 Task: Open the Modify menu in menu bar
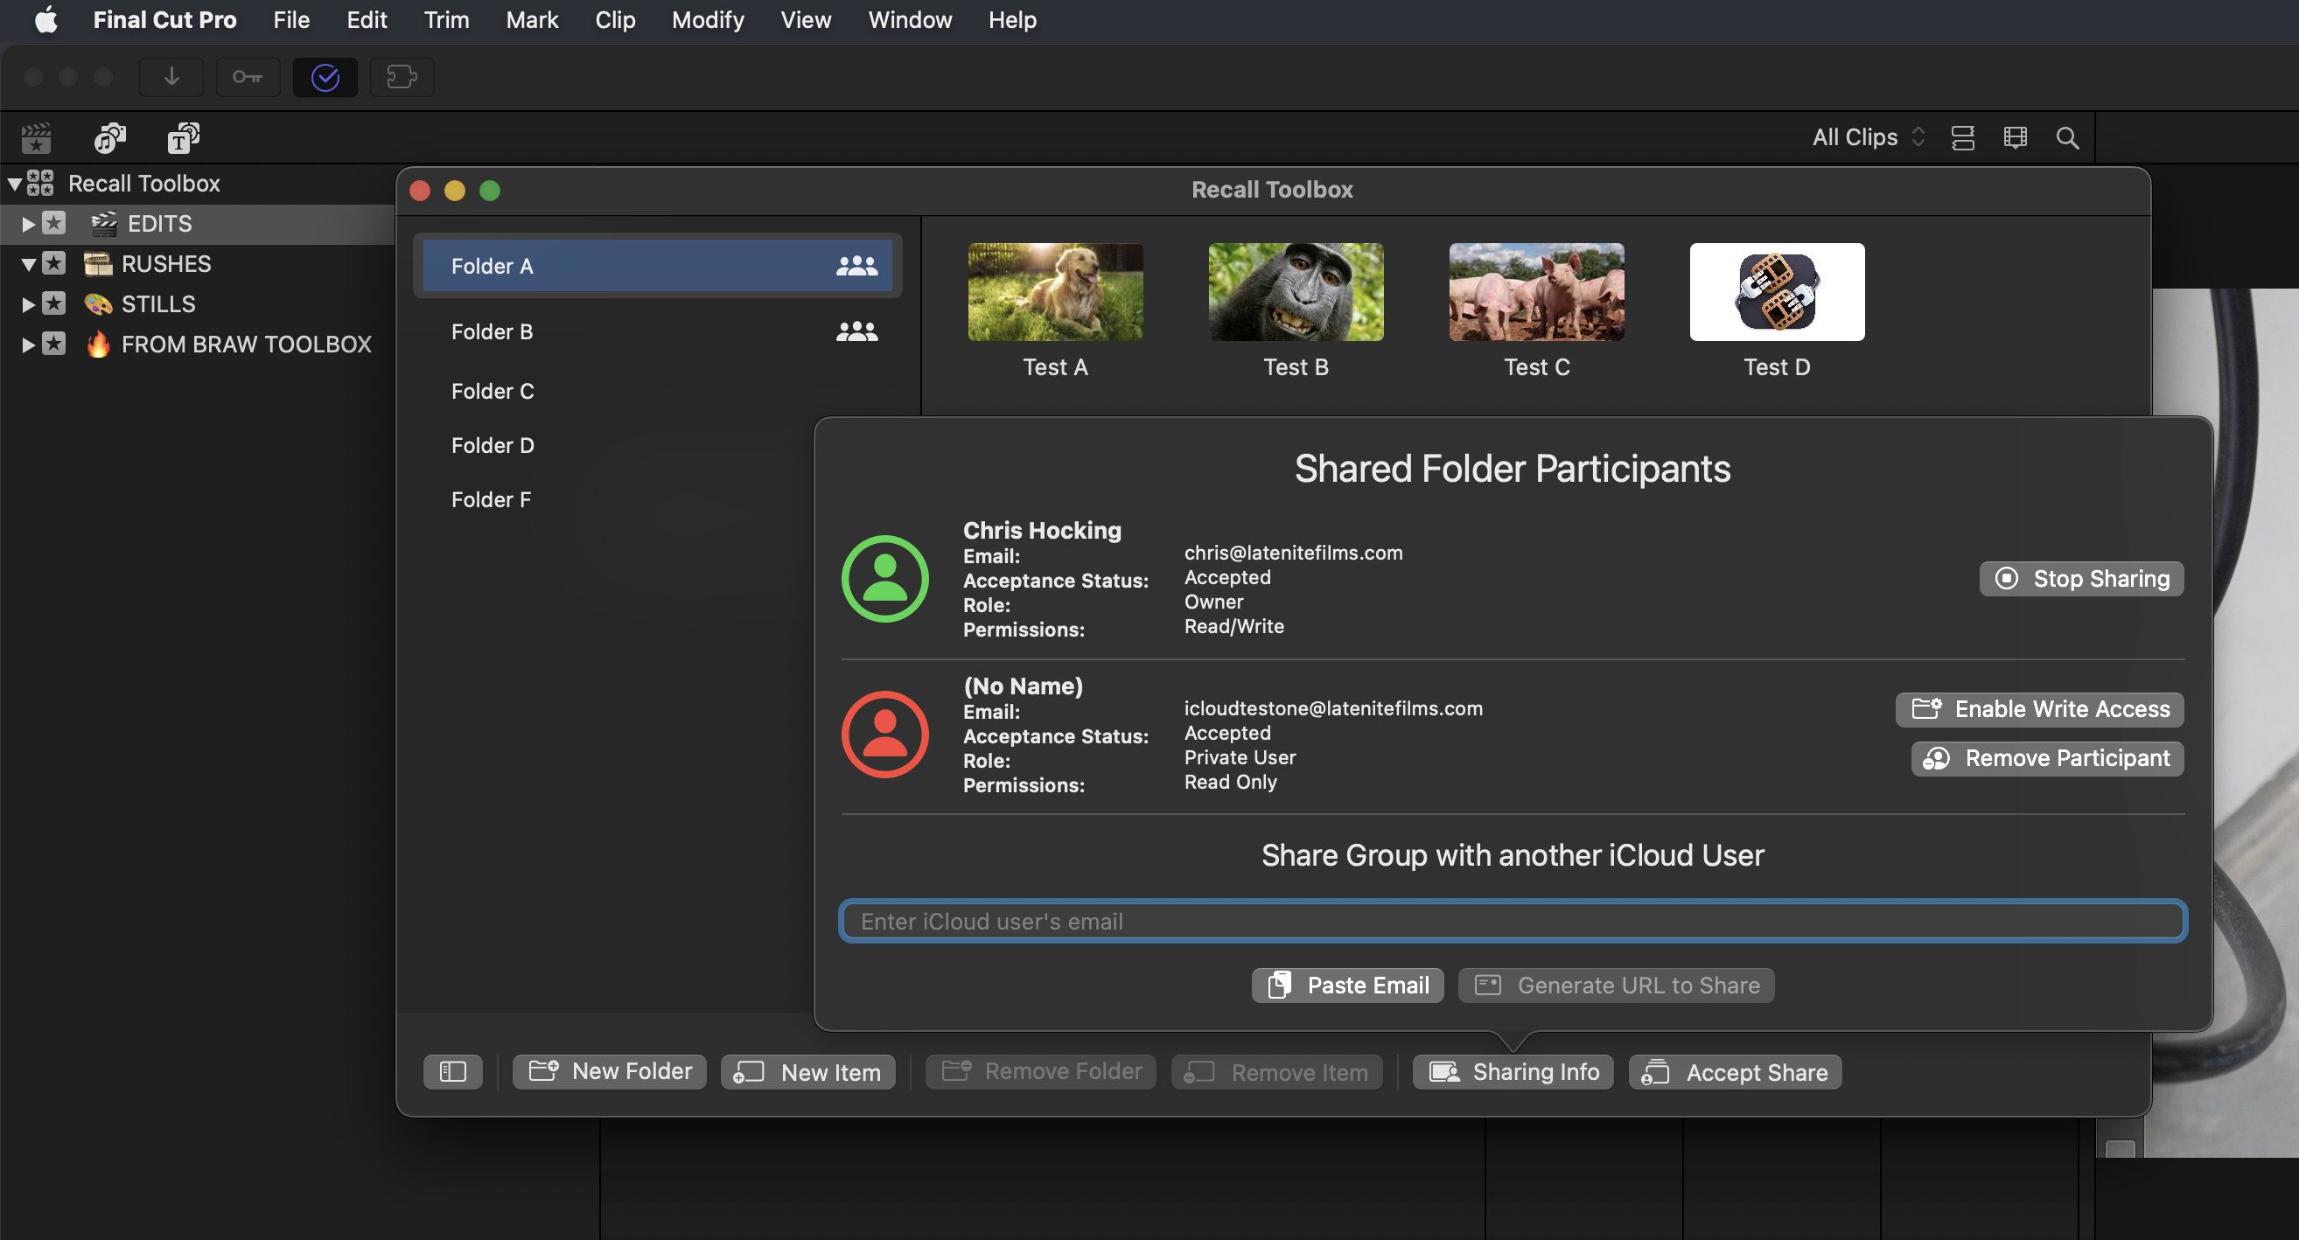pyautogui.click(x=709, y=20)
